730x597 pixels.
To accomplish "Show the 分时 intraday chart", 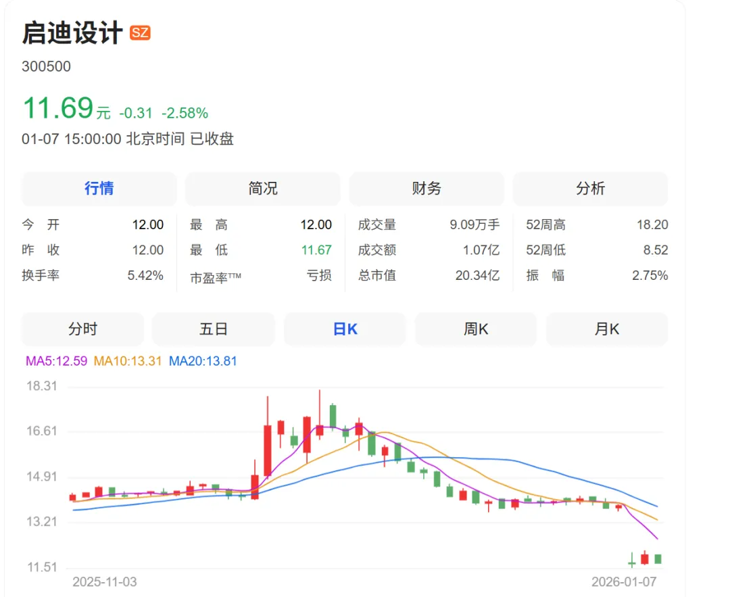I will click(x=83, y=329).
